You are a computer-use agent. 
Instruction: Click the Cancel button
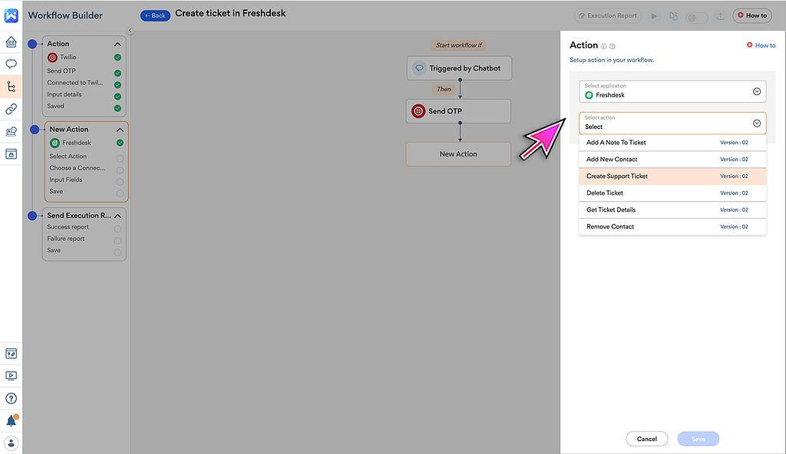coord(646,439)
